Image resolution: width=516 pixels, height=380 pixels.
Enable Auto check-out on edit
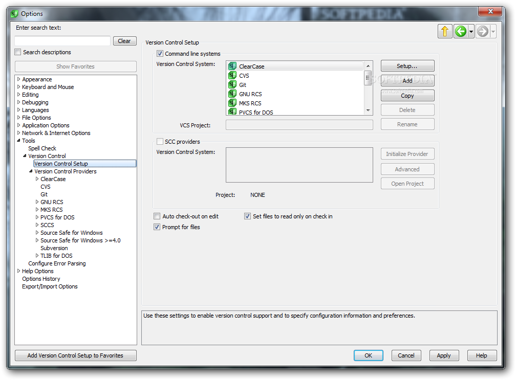click(157, 216)
